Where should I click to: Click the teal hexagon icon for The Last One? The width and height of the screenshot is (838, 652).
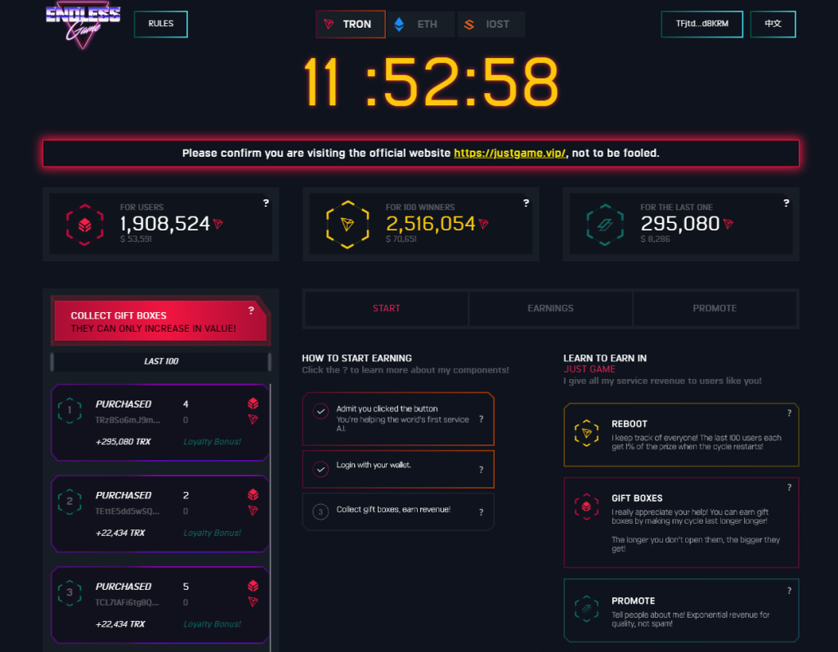[x=605, y=225]
